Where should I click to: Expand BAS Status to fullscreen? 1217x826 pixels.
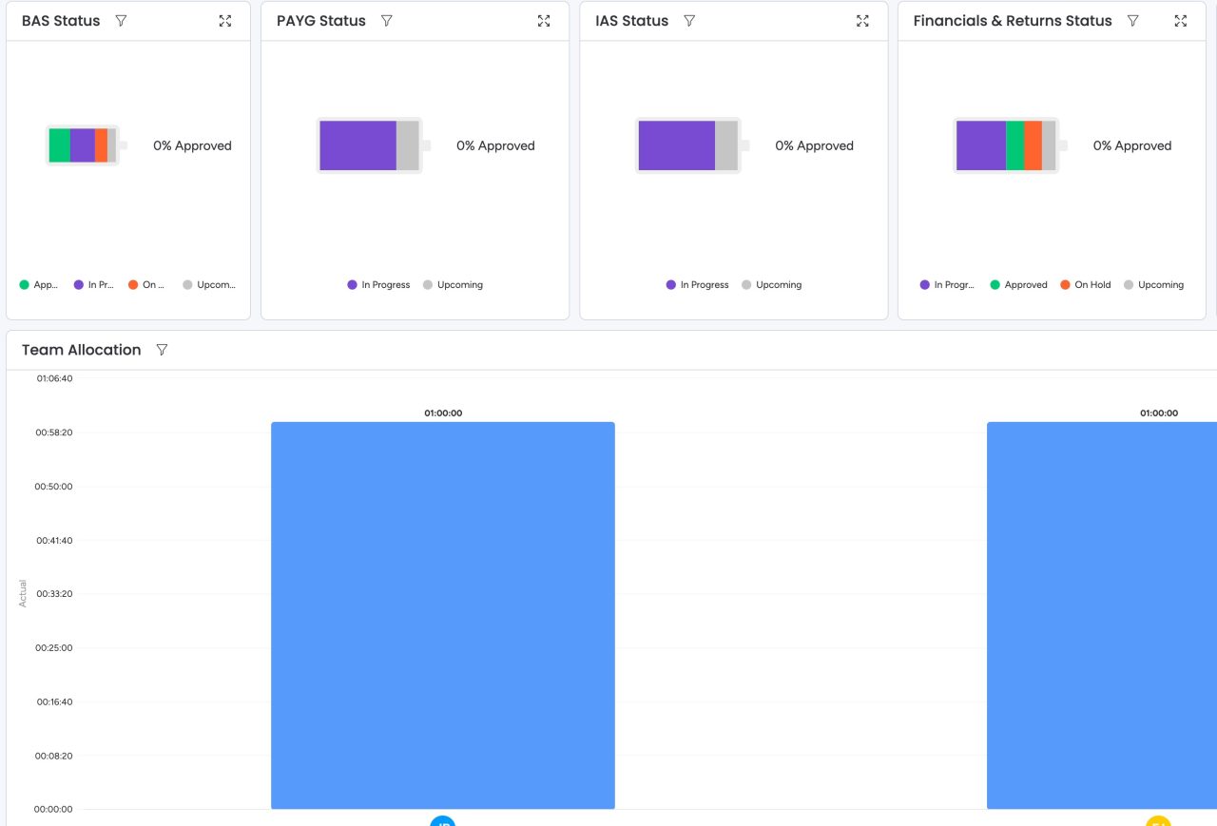tap(225, 20)
